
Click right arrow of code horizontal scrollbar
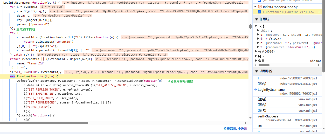coord(245,123)
